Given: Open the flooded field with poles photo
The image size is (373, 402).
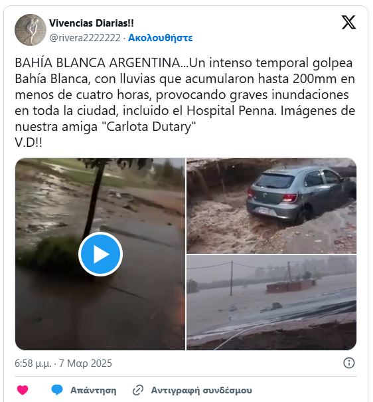Looking at the screenshot, I should click(x=271, y=302).
